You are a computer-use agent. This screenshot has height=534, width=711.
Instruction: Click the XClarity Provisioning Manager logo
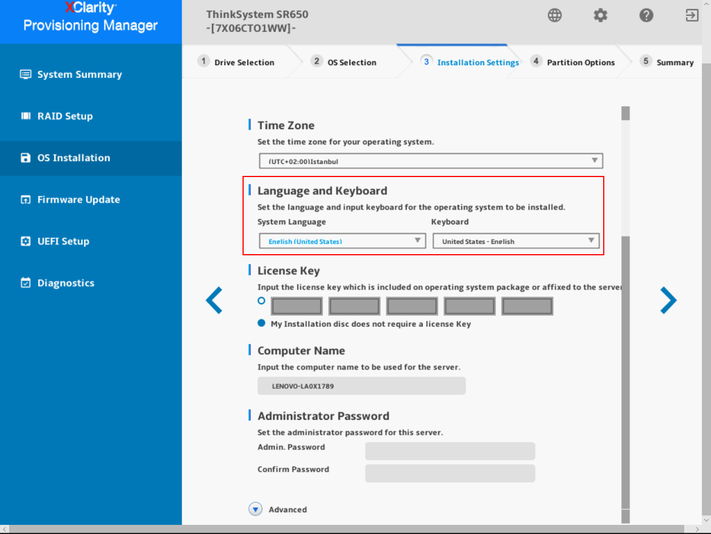91,17
